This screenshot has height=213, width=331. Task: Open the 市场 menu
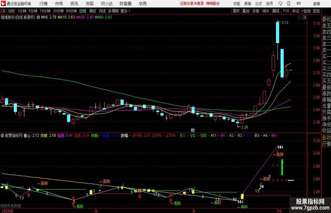click(59, 3)
